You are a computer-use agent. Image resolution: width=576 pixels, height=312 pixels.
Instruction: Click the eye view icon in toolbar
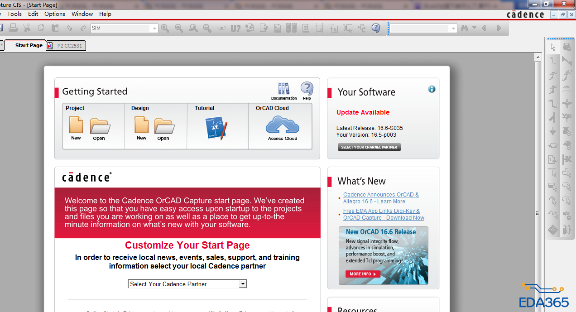click(x=221, y=28)
